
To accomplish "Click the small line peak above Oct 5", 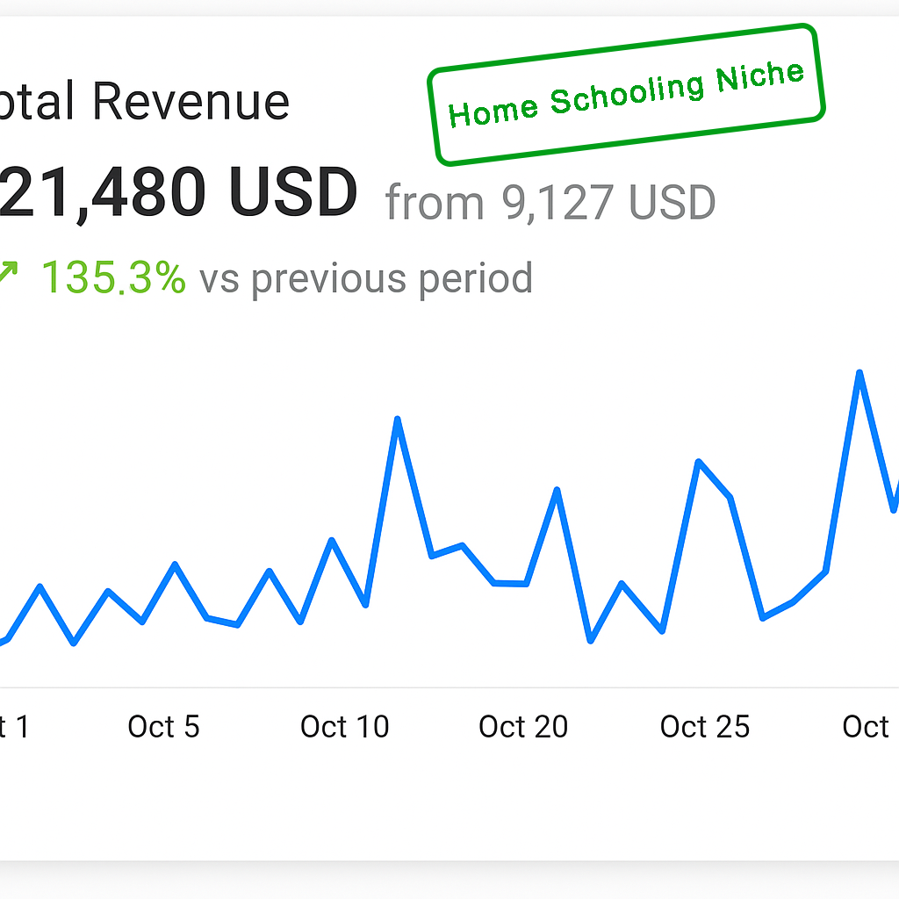I will pyautogui.click(x=175, y=565).
